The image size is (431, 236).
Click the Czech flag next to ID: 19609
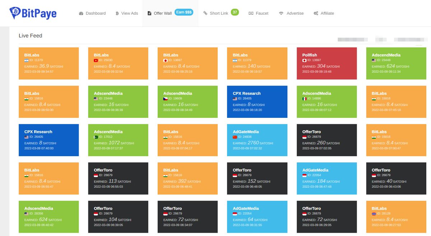(165, 98)
